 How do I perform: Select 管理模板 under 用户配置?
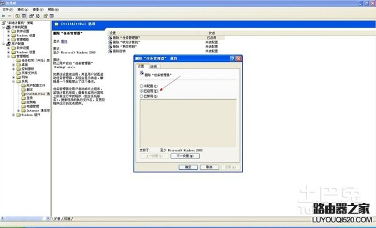click(x=23, y=56)
